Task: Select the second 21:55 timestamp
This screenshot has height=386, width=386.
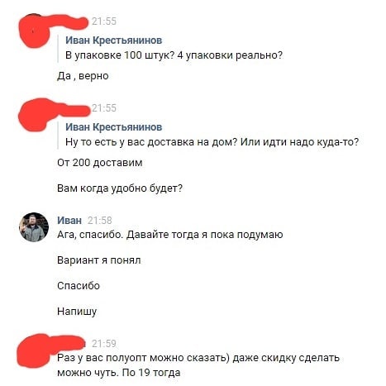Action: [104, 108]
